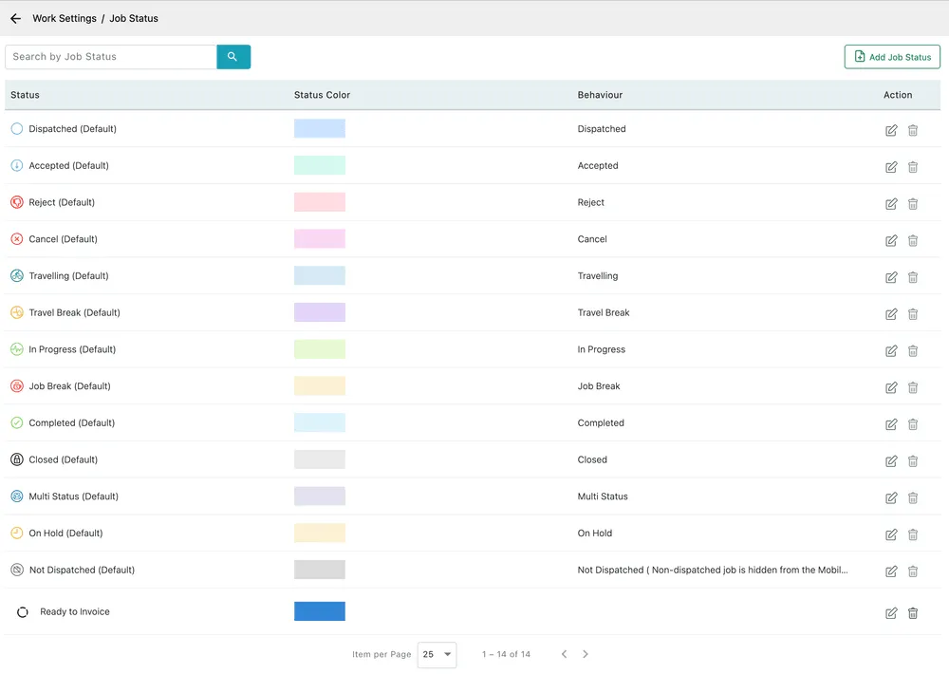Click the 1 – 14 of 14 text
949x674 pixels.
[x=506, y=655]
